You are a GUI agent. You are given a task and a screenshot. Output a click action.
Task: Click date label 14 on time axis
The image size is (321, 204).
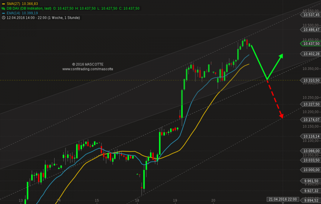[59, 201]
